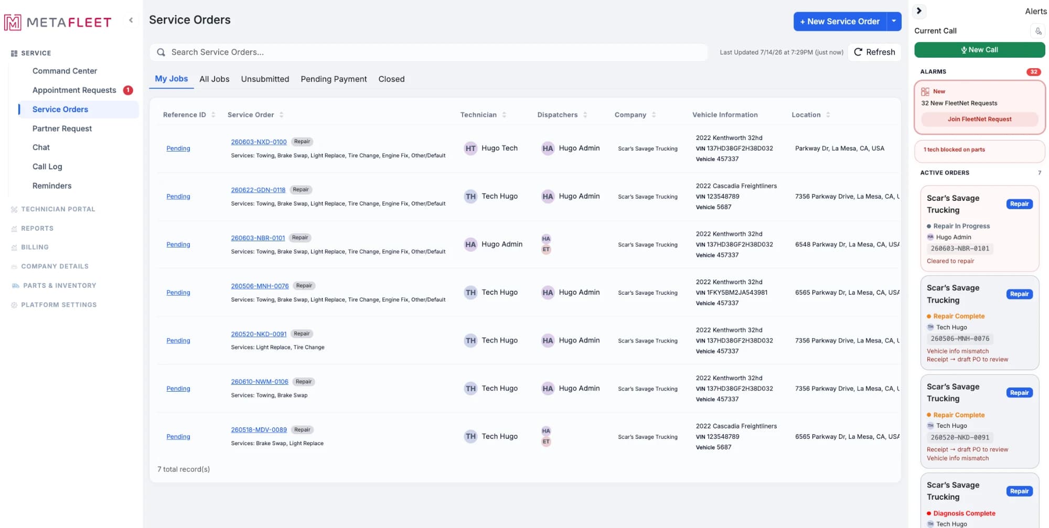Open the New Service Order dropdown arrow
Viewport: 1049px width, 528px height.
tap(894, 21)
